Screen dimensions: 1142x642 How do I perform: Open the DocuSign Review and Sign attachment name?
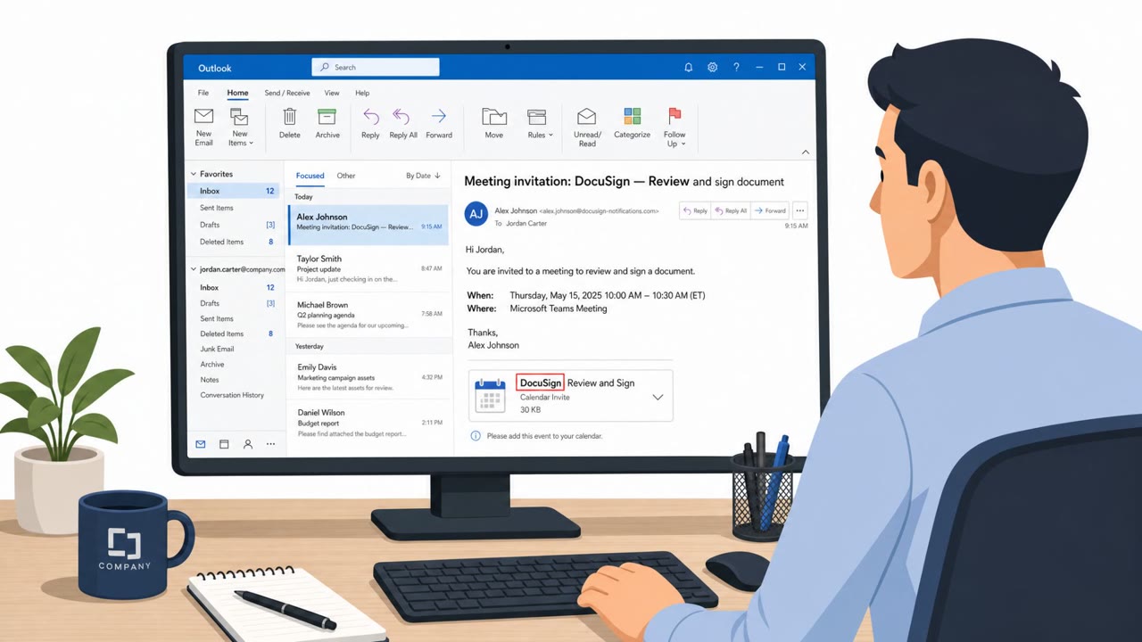[x=576, y=383]
